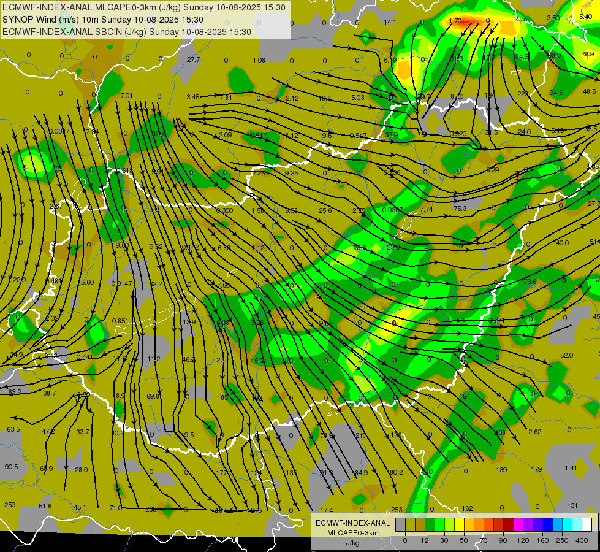This screenshot has height=552, width=600.
Task: Click the magenta swatch in the color legend
Action: [518, 524]
